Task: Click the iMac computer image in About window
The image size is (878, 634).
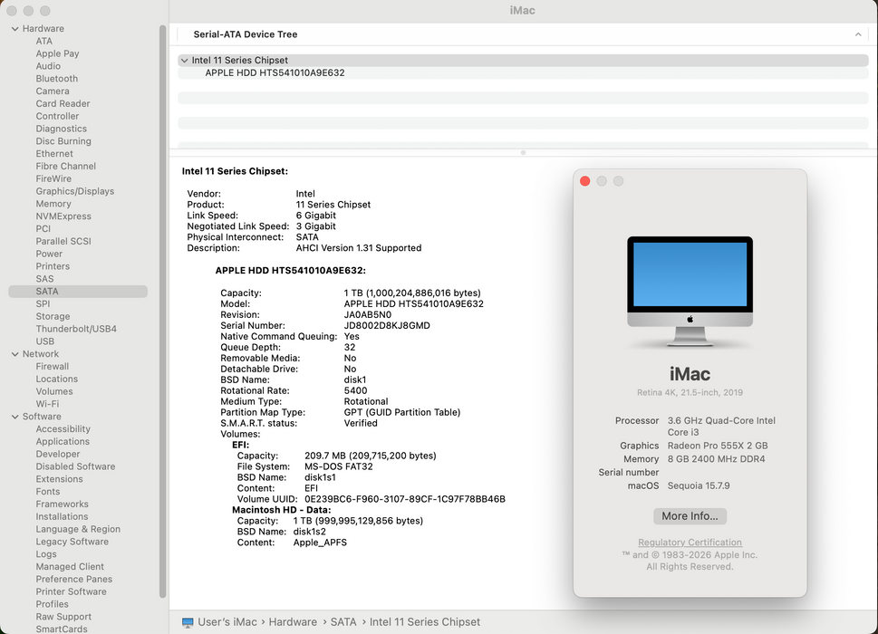Action: click(690, 291)
